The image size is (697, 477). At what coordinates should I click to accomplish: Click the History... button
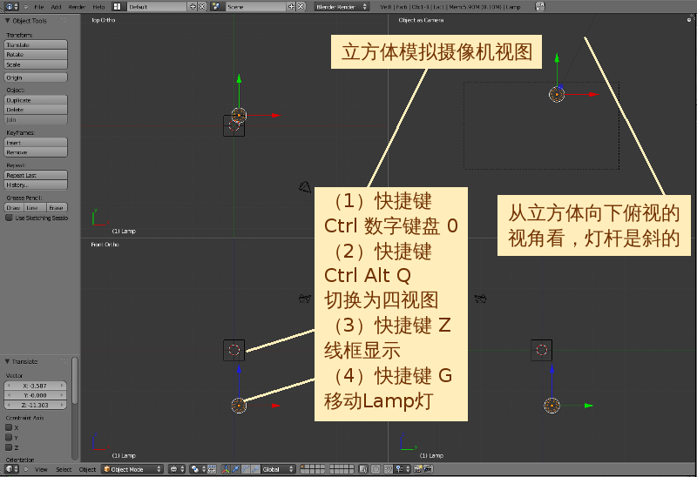[36, 185]
